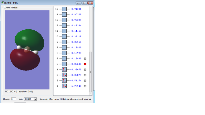Close the G2:M1 MOs window
The height and width of the screenshot is (115, 205).
pyautogui.click(x=90, y=3)
